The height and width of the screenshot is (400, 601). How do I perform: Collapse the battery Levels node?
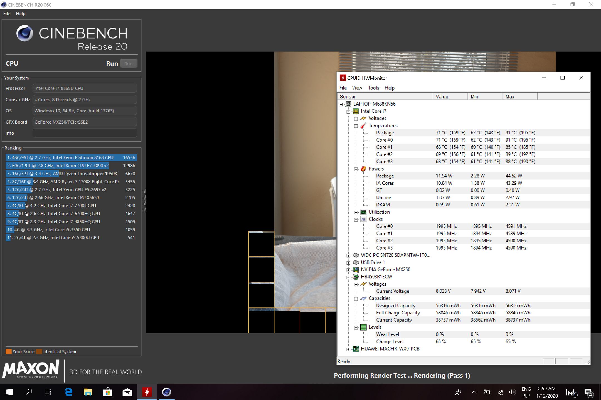point(356,328)
